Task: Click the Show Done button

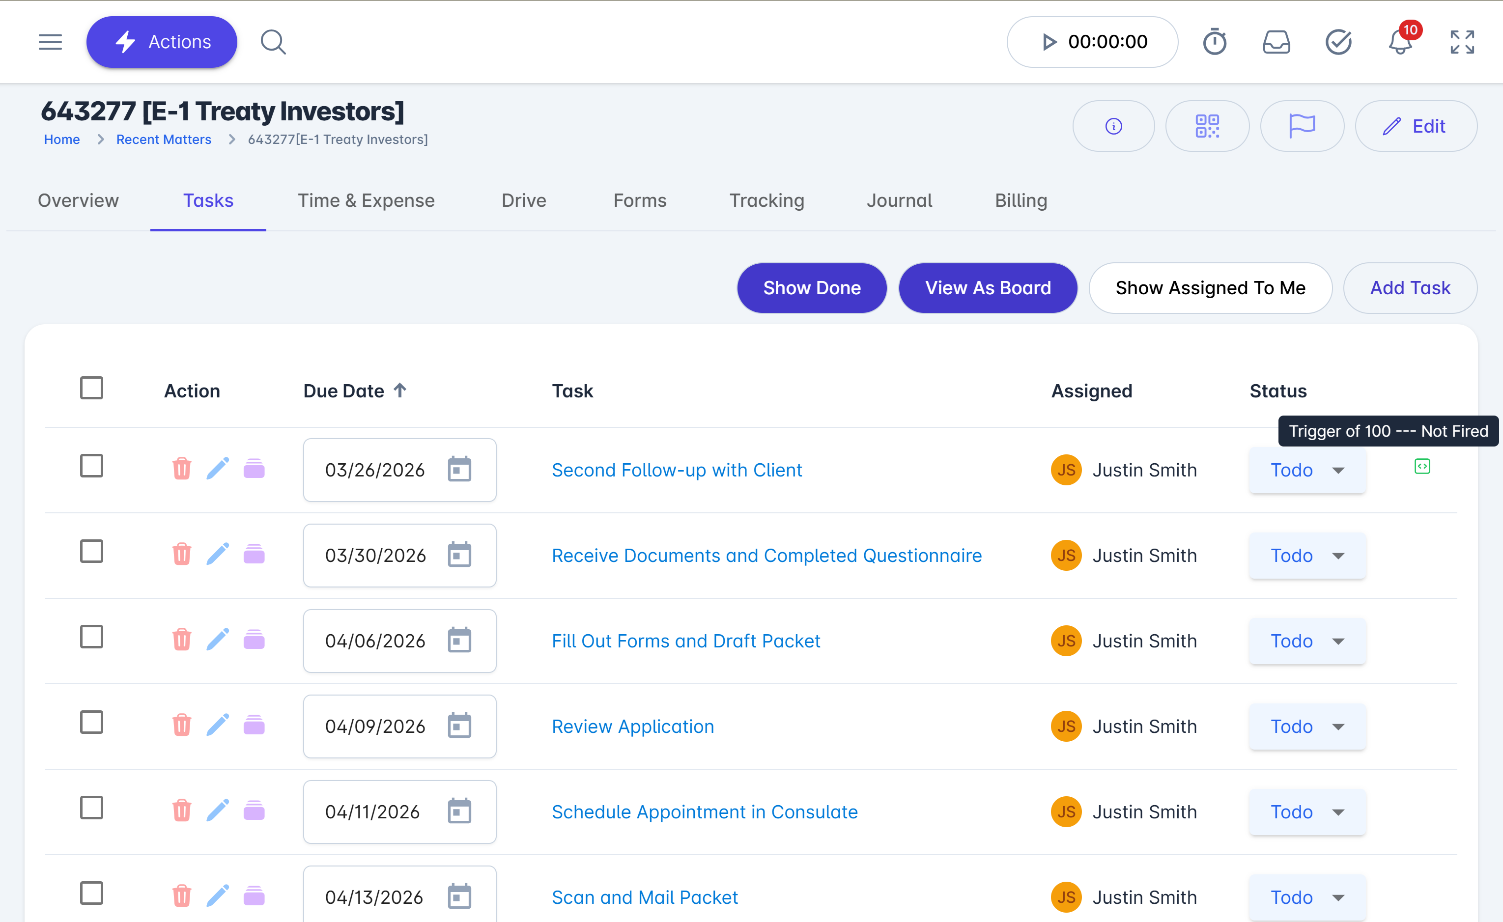Action: [811, 288]
